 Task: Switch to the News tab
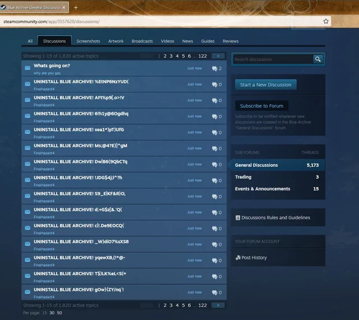point(187,41)
